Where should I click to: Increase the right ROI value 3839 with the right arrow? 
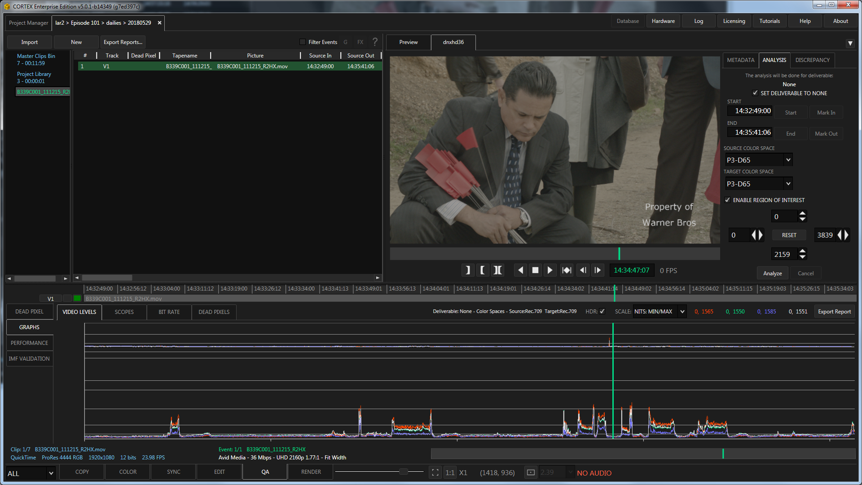coord(846,235)
